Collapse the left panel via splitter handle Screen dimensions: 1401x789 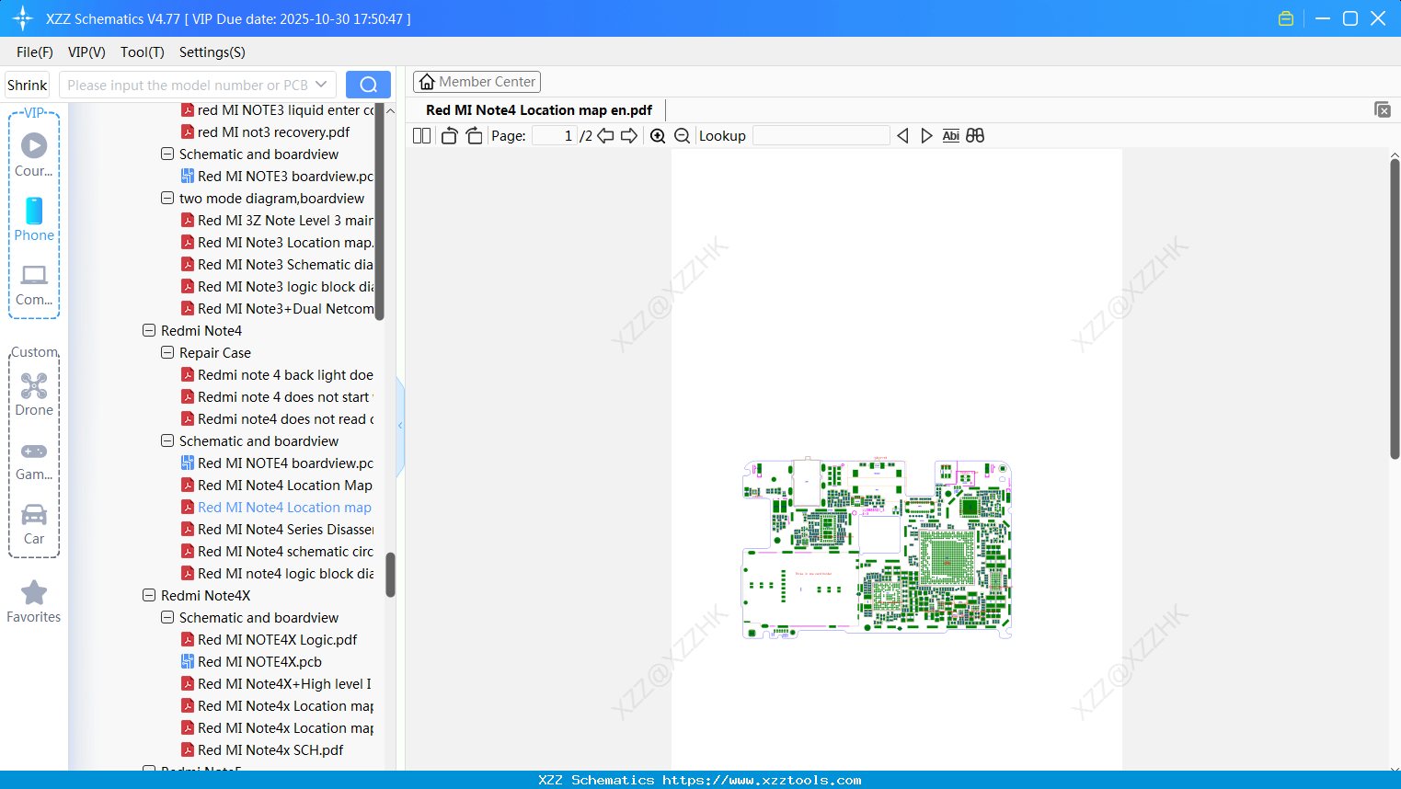click(400, 426)
